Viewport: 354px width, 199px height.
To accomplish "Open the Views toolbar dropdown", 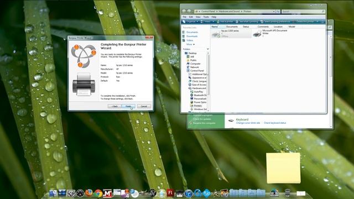I will click(x=207, y=22).
